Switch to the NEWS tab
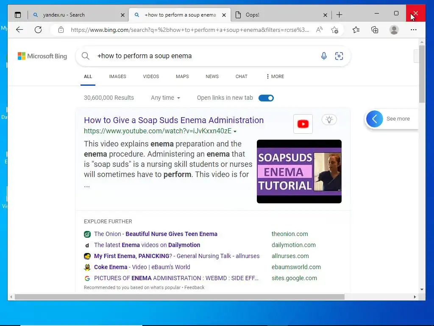This screenshot has height=326, width=434. pyautogui.click(x=212, y=76)
